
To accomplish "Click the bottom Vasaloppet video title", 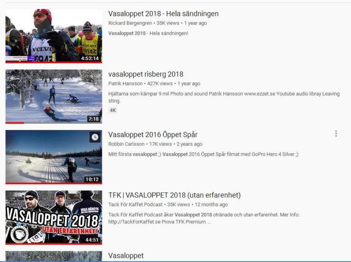I will click(x=126, y=256).
